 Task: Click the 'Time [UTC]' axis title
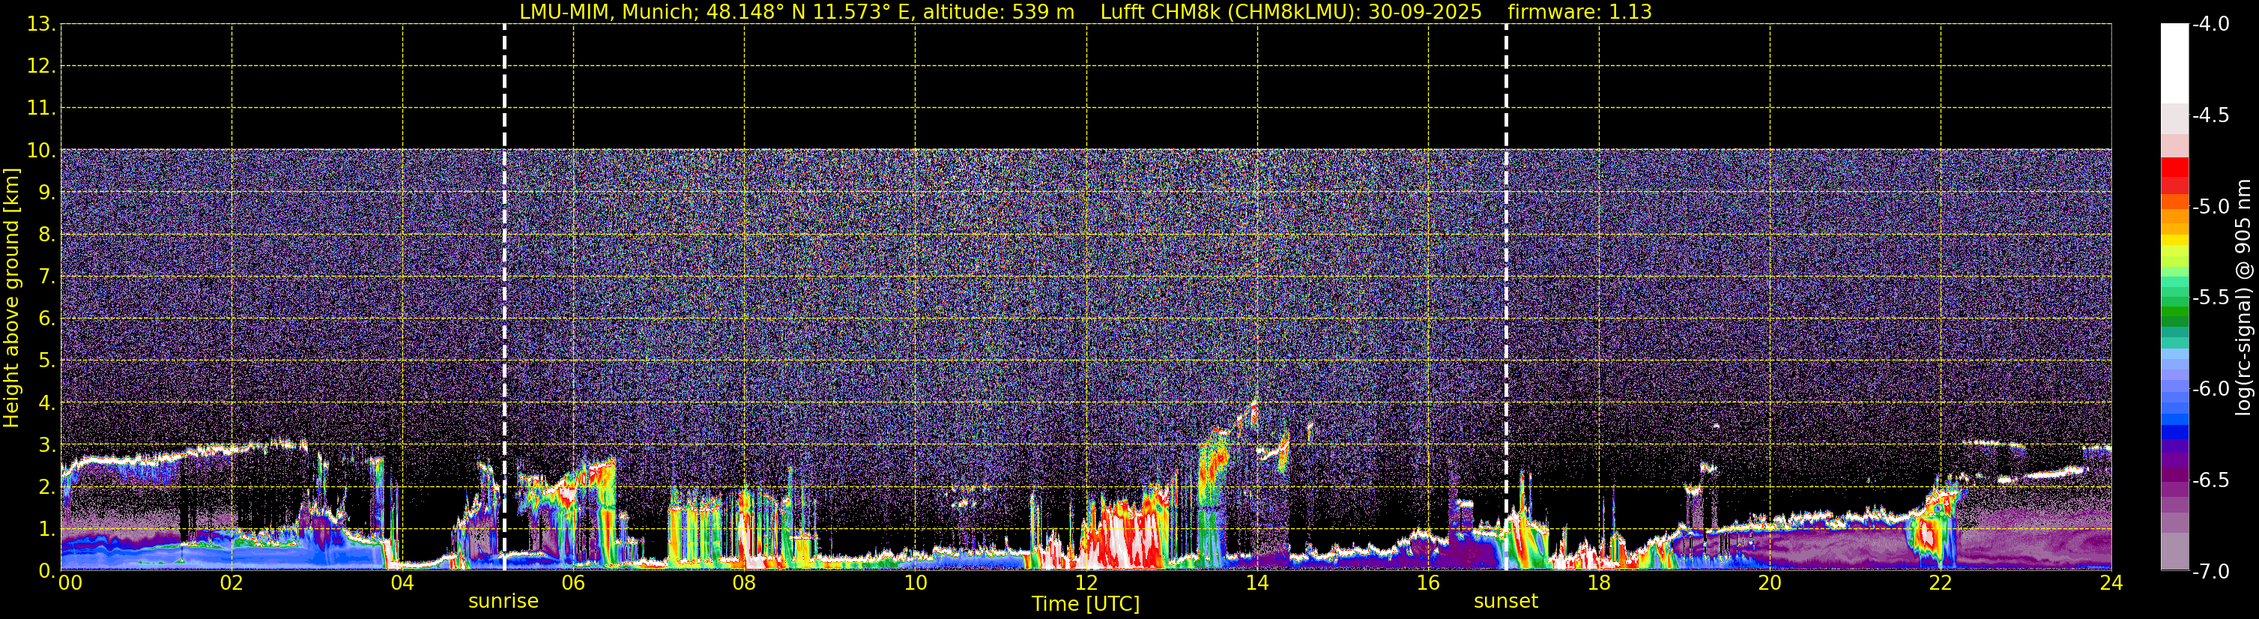pos(1086,604)
